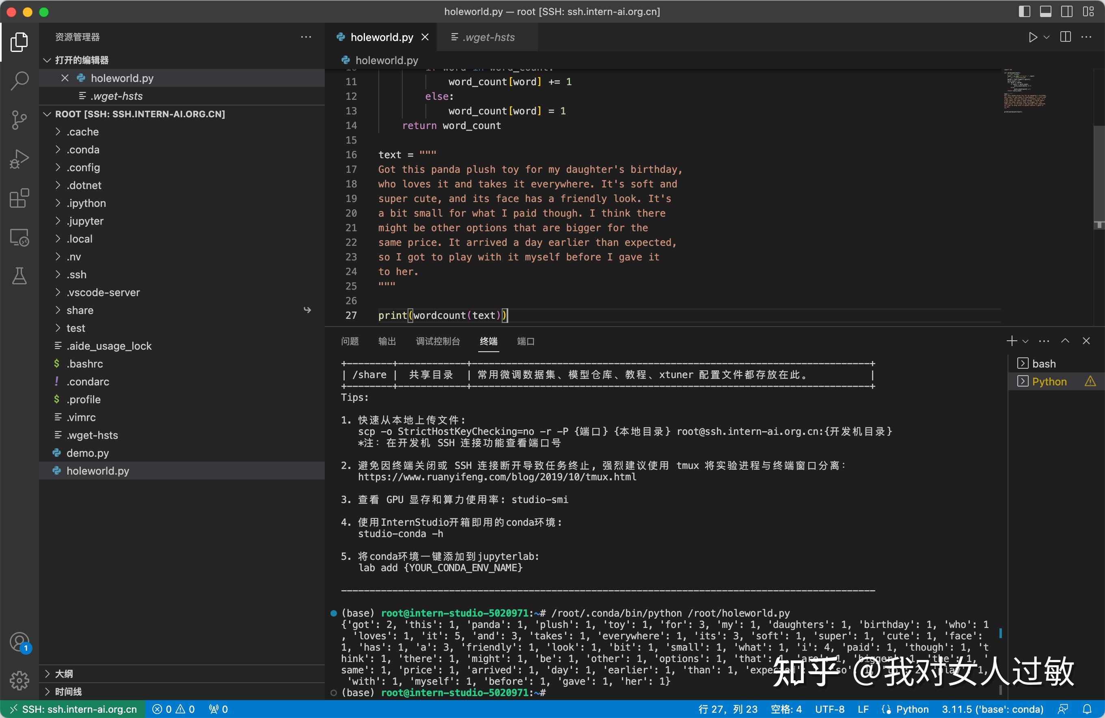Toggle the secondary sidebar visibility
This screenshot has height=718, width=1105.
pos(1066,11)
